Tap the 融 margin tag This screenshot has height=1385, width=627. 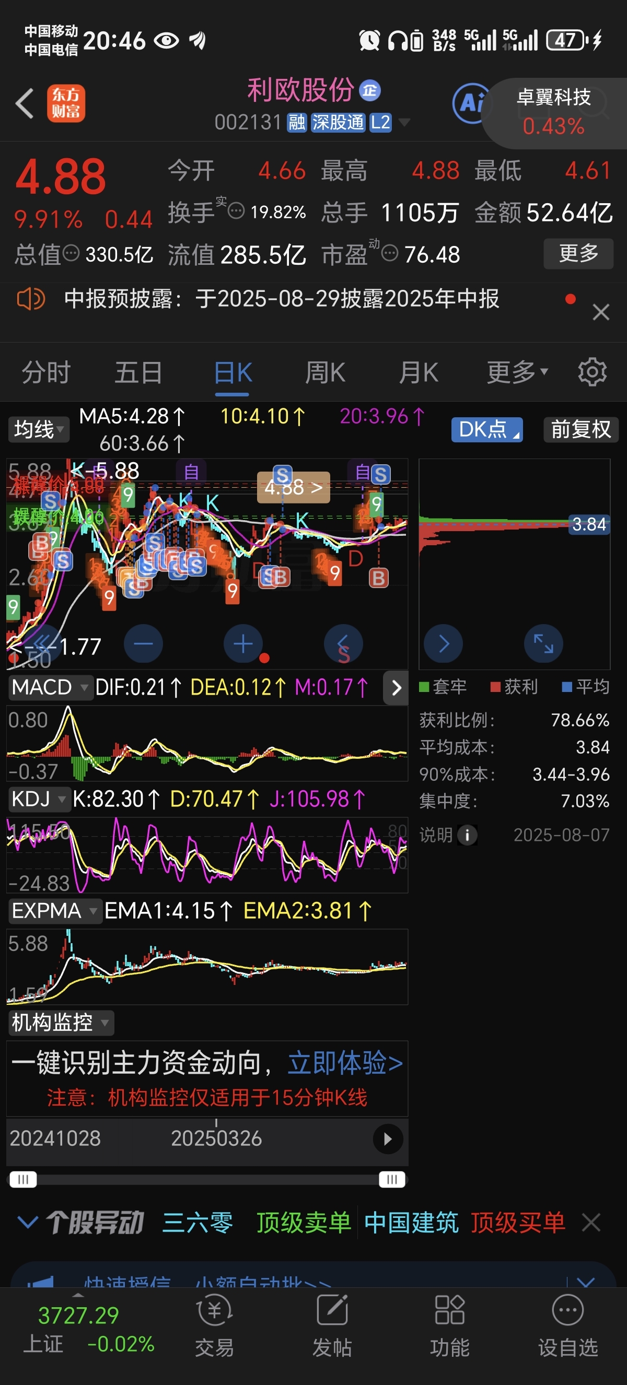tap(297, 123)
